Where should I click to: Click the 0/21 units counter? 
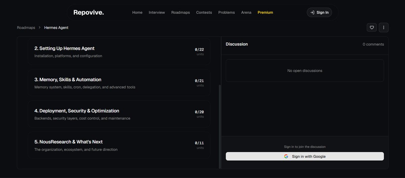tap(199, 83)
